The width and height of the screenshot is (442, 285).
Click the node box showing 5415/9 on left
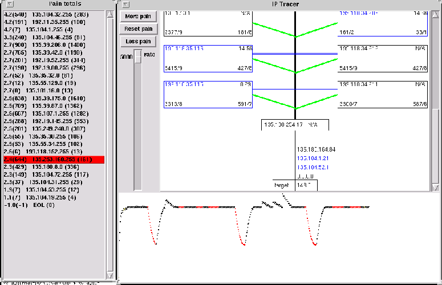click(x=208, y=59)
